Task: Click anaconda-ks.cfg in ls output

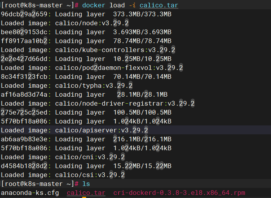Action: [x=30, y=193]
